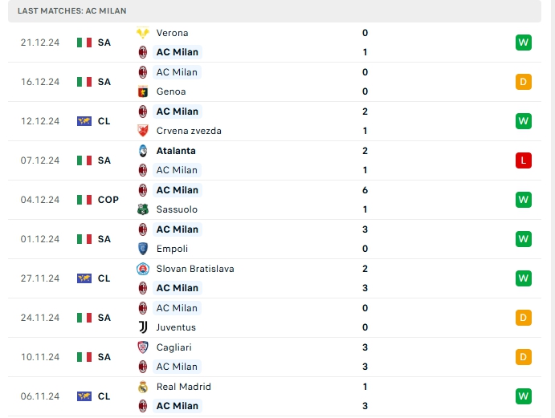Select the COP competition label on 04.12.24
This screenshot has height=418, width=555.
(108, 200)
